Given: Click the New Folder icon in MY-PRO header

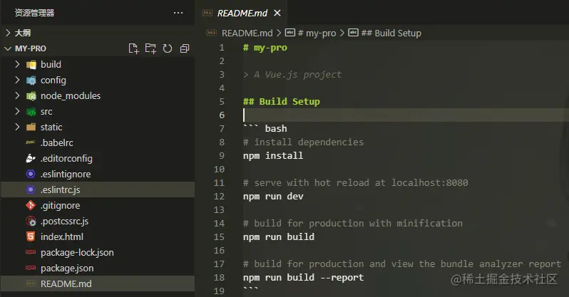Looking at the screenshot, I should point(150,48).
